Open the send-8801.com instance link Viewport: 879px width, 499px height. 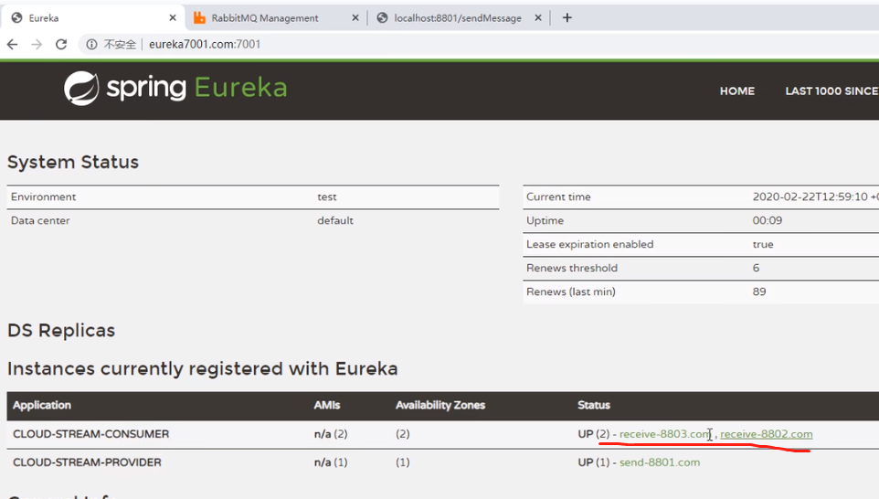pos(659,462)
